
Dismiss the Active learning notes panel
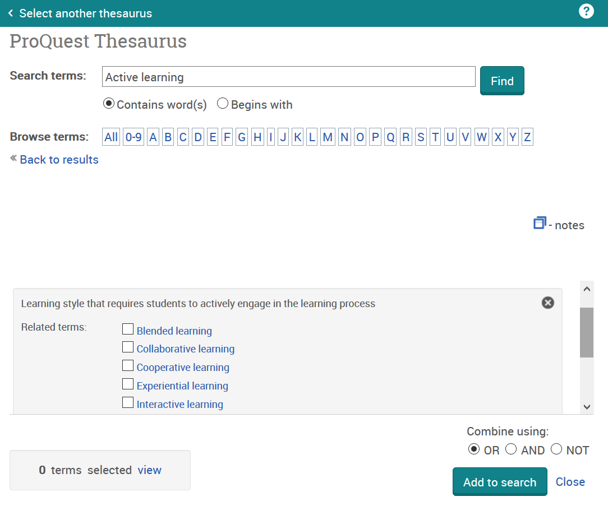coord(547,303)
